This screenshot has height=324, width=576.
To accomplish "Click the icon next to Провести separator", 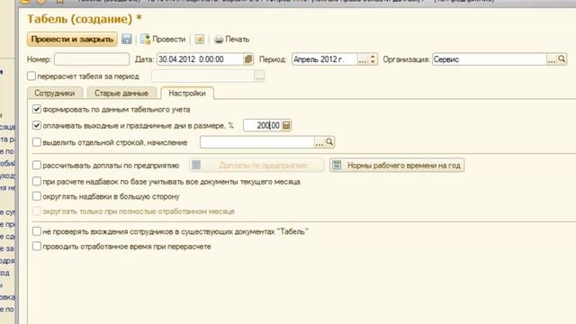I will 200,39.
